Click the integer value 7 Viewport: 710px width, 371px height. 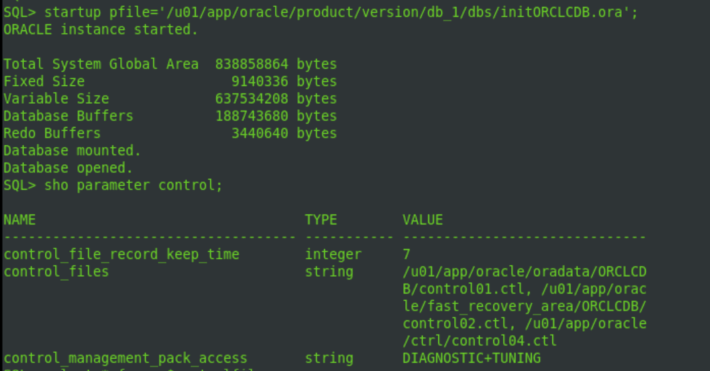click(407, 255)
